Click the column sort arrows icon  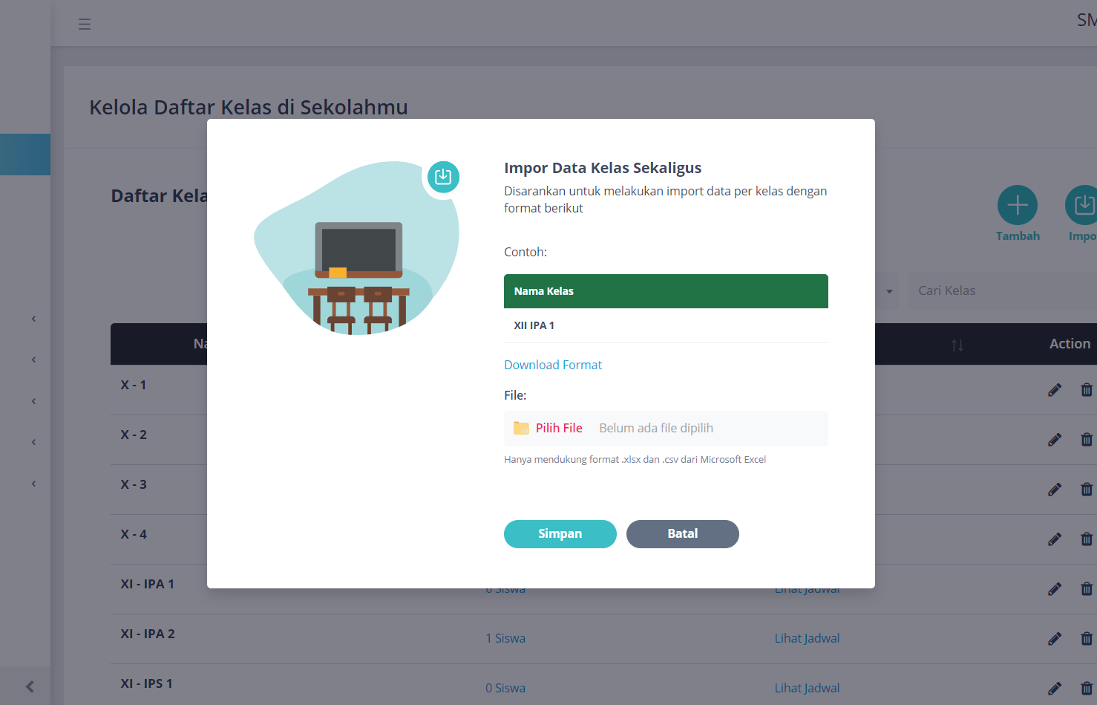(957, 345)
